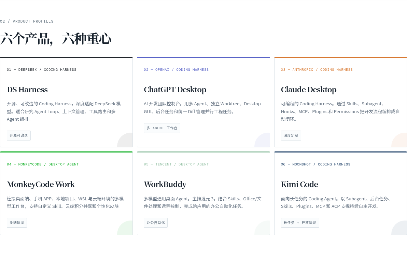Click the MonkeyCode Work description paragraph
This screenshot has height=253, width=407.
tap(65, 202)
